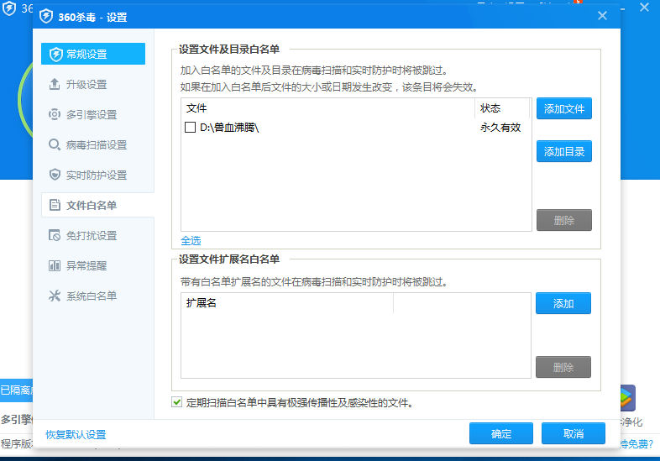The image size is (660, 461).
Task: Click the document icon beside 文件白名单
Action: tap(55, 206)
